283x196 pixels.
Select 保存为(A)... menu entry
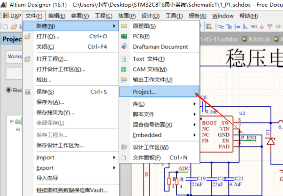pyautogui.click(x=71, y=102)
